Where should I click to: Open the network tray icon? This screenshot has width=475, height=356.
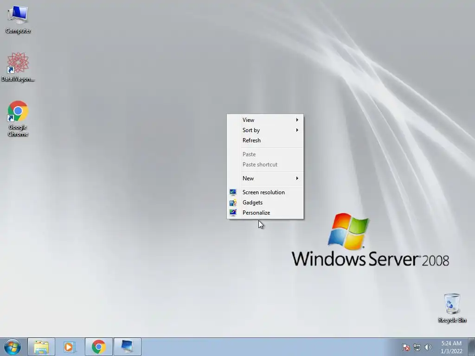click(417, 347)
